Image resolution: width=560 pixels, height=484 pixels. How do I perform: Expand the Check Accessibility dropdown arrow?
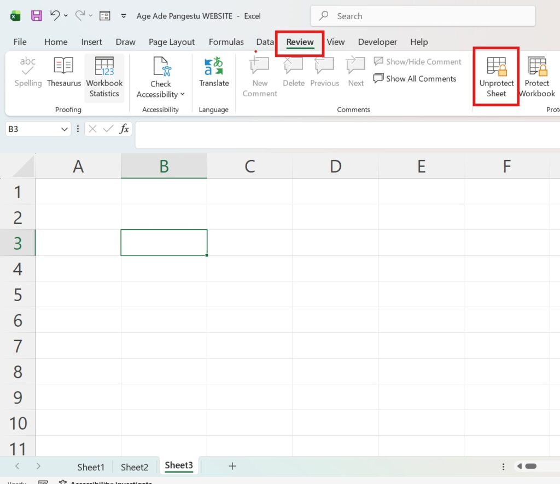pos(183,94)
